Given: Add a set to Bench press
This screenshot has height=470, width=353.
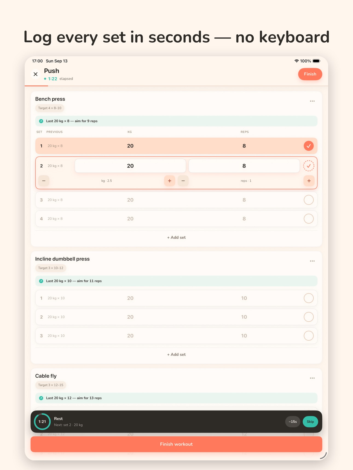Looking at the screenshot, I should point(176,237).
